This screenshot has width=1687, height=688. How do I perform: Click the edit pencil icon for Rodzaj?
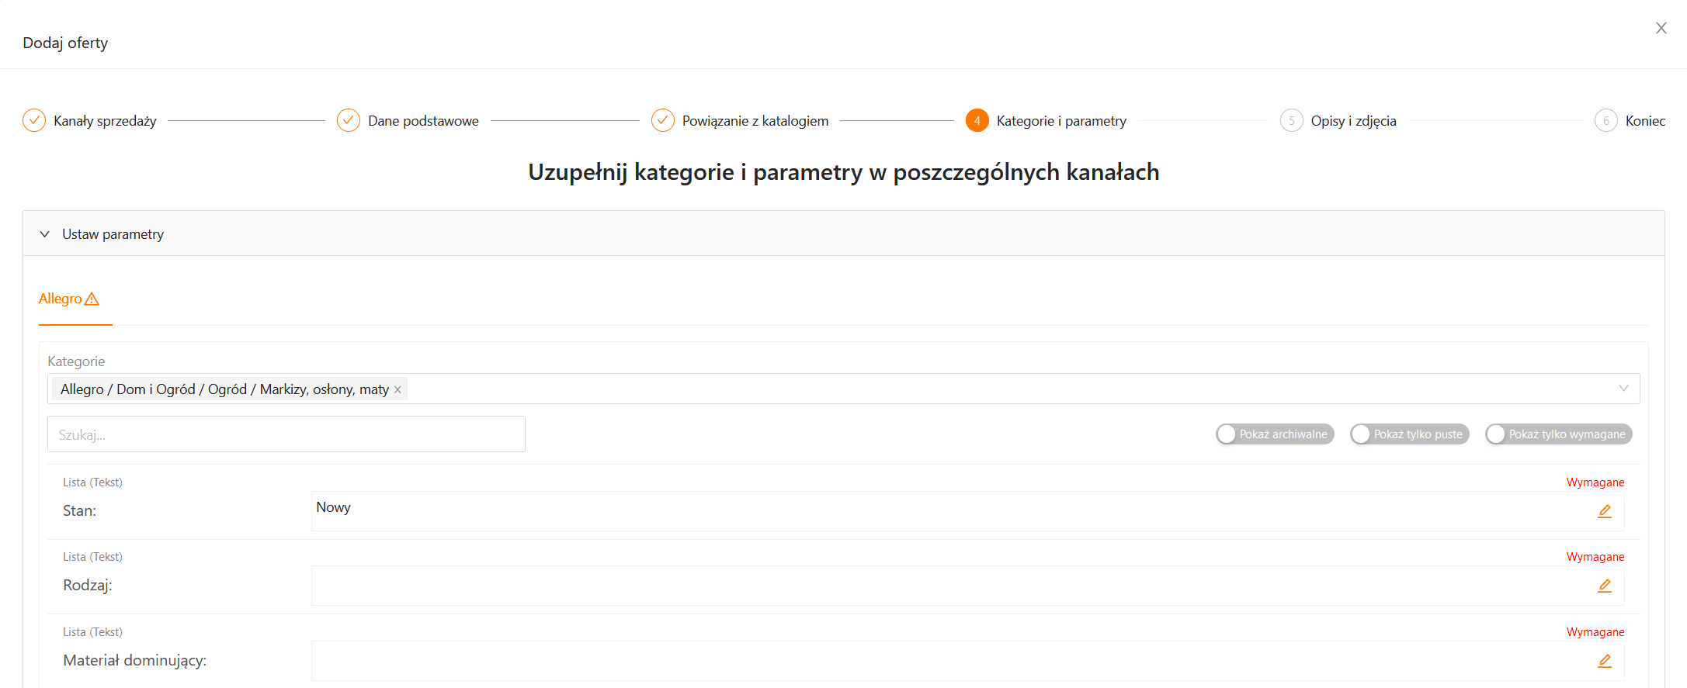click(x=1605, y=586)
